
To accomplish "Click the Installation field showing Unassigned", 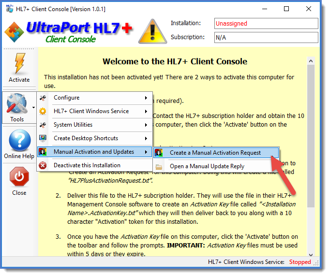I will 266,24.
